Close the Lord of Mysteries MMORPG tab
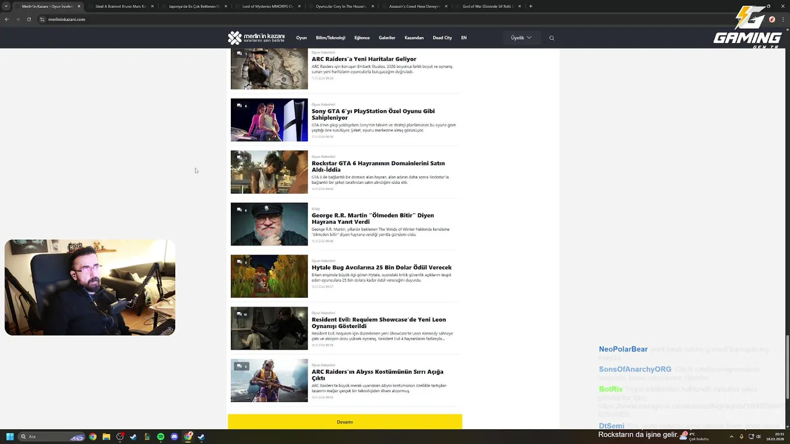Viewport: 790px width, 444px height. (299, 6)
